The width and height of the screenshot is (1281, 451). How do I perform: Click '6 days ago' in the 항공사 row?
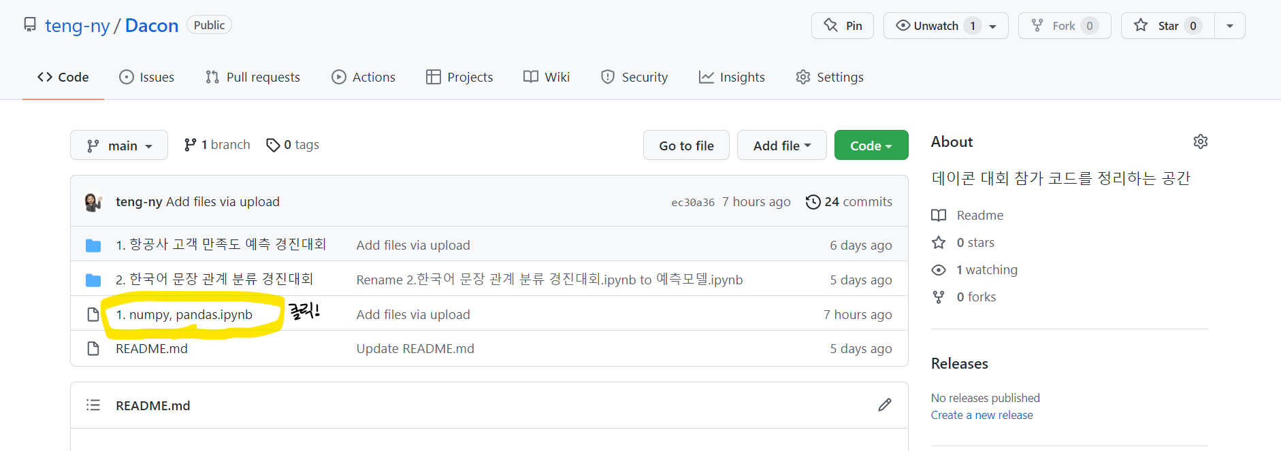[x=861, y=246]
